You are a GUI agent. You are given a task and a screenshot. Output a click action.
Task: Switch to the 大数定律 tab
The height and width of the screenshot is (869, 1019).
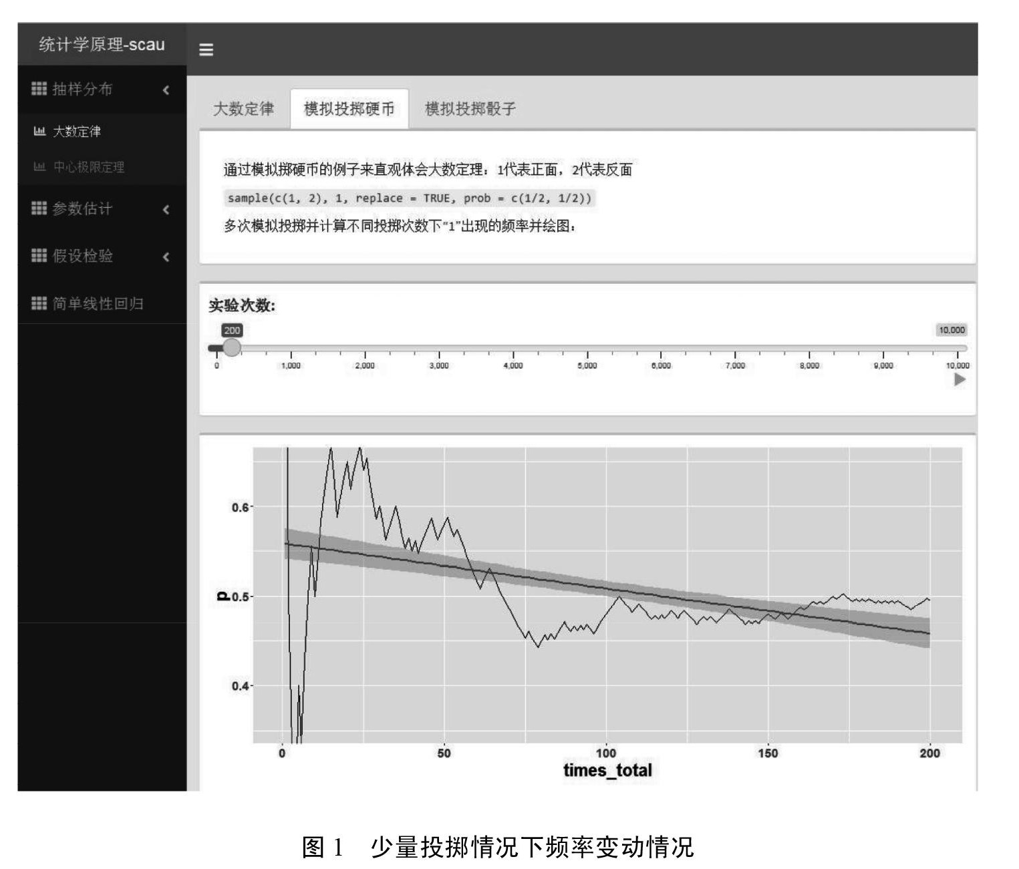click(243, 109)
